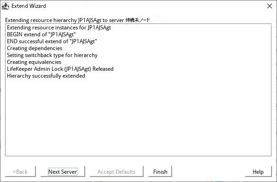
Task: Click empty space in the log pane
Action: tap(138, 117)
